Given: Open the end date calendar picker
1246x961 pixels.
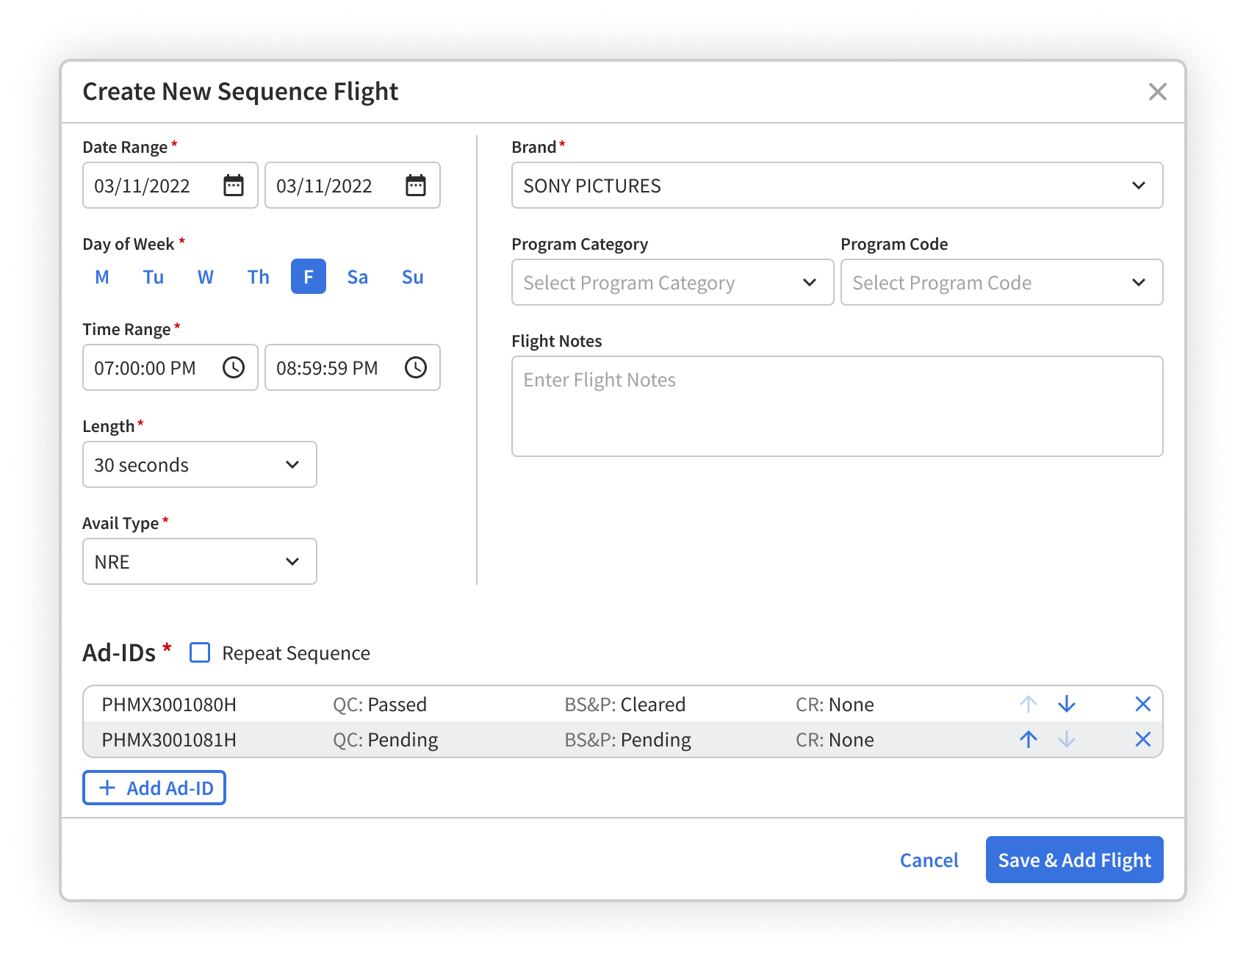Looking at the screenshot, I should click(x=416, y=185).
